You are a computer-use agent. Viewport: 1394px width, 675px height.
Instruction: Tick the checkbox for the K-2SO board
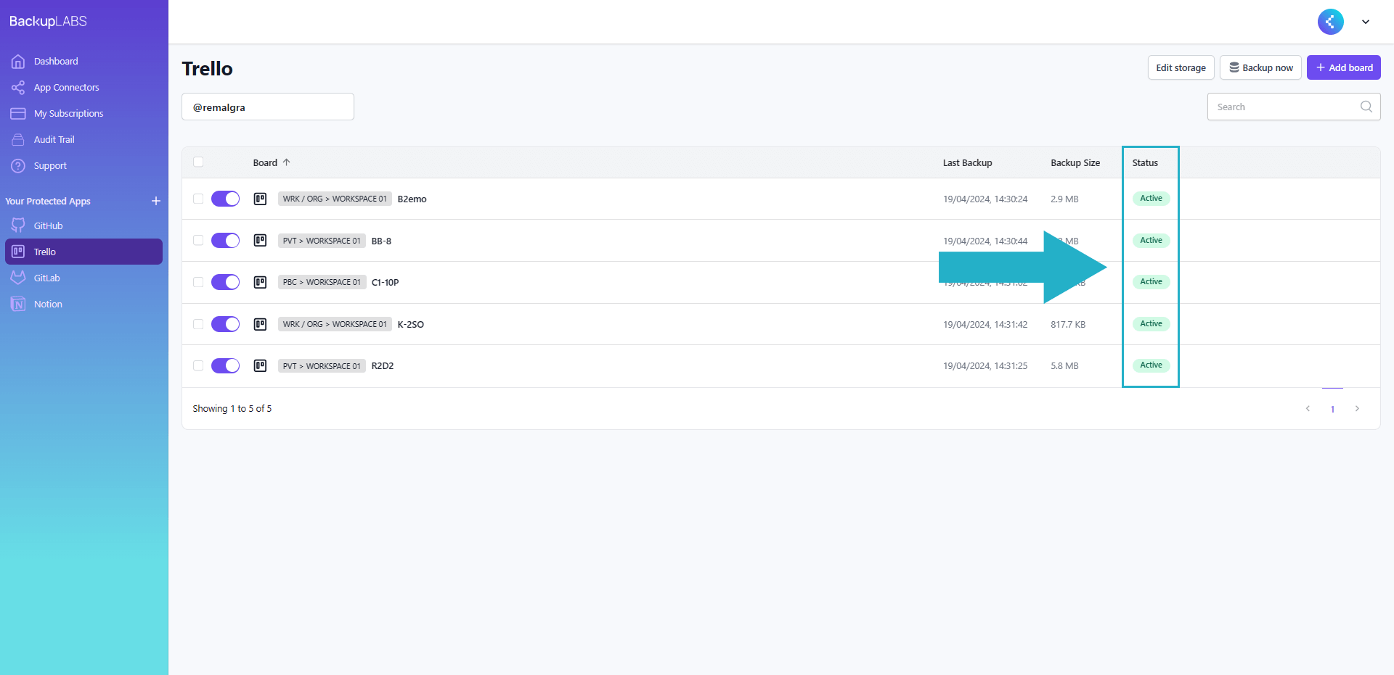click(198, 324)
